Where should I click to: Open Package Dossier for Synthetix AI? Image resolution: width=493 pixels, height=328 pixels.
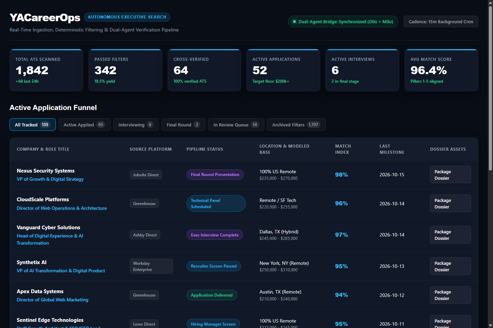tap(450, 266)
